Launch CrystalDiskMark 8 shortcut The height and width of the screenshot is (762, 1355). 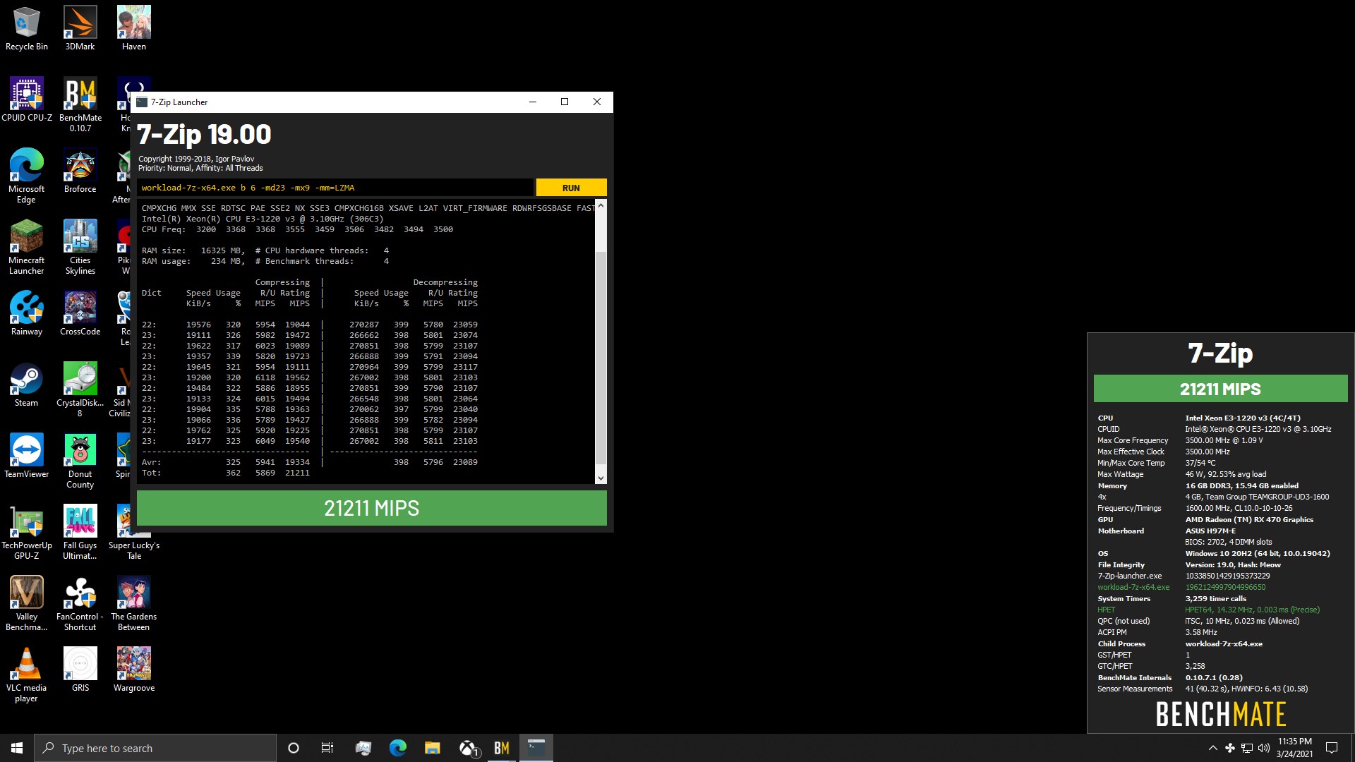point(80,390)
